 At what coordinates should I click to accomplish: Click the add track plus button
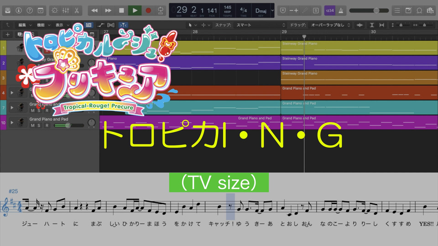coord(8,35)
